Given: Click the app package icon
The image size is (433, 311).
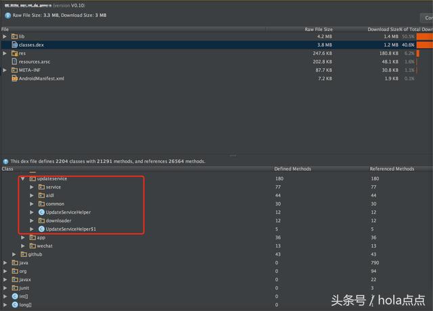Looking at the screenshot, I should point(32,237).
